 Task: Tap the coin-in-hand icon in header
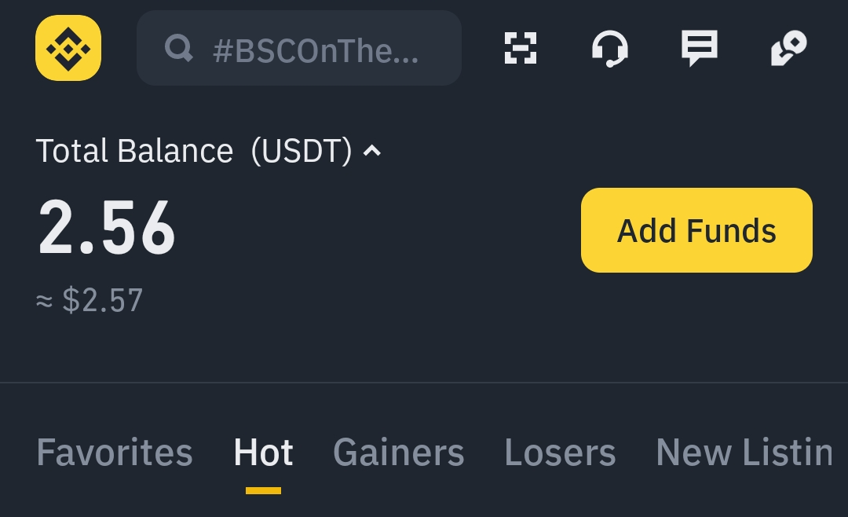(788, 49)
